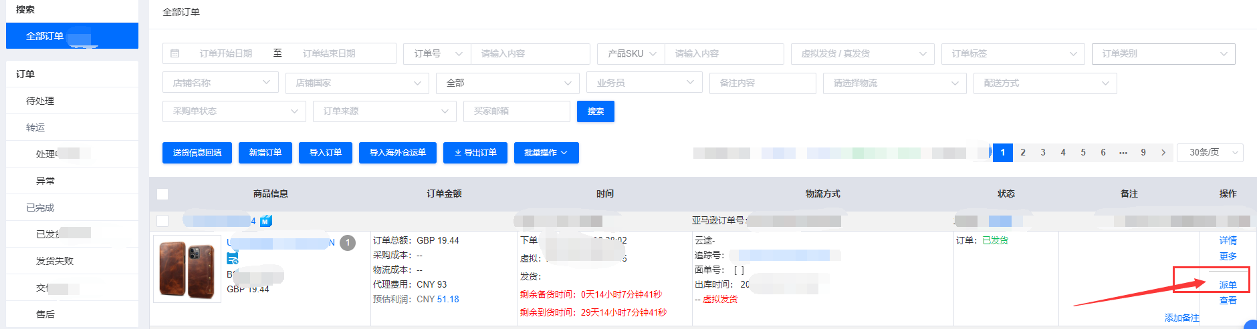This screenshot has height=329, width=1257.
Task: Click the 新增订单 add order button
Action: click(265, 153)
